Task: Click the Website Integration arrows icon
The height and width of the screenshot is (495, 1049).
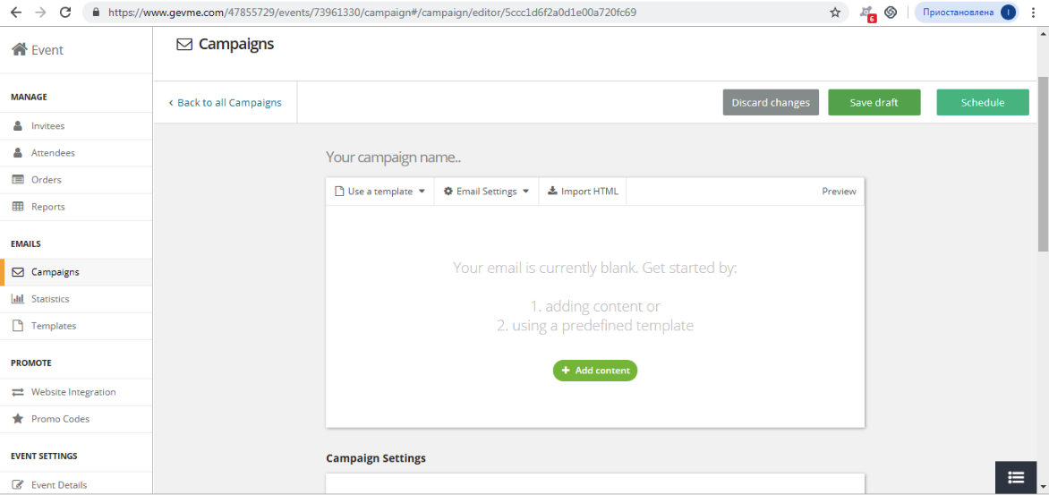Action: [x=18, y=392]
